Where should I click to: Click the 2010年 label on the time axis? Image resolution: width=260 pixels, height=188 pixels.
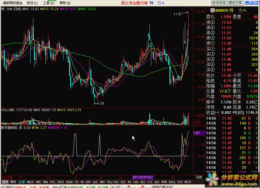click(x=7, y=177)
